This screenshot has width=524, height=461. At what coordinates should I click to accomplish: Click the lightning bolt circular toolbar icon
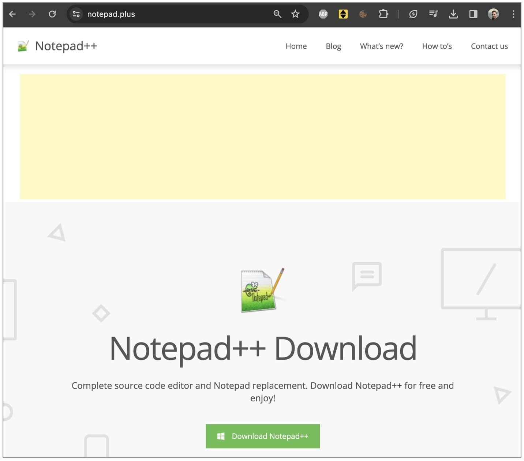(x=413, y=14)
